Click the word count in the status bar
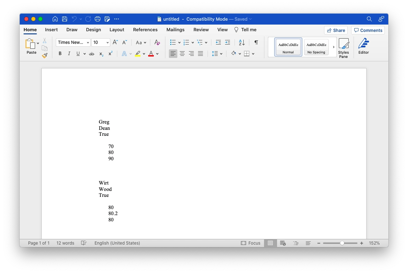Screen dimensions: 408x273 click(65, 243)
